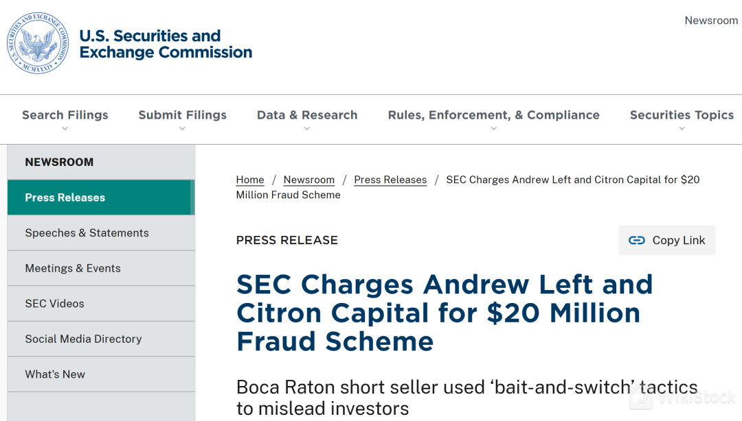Viewport: 742px width, 421px height.
Task: Click the U.S. Securities and Exchange Commission title
Action: (x=166, y=44)
